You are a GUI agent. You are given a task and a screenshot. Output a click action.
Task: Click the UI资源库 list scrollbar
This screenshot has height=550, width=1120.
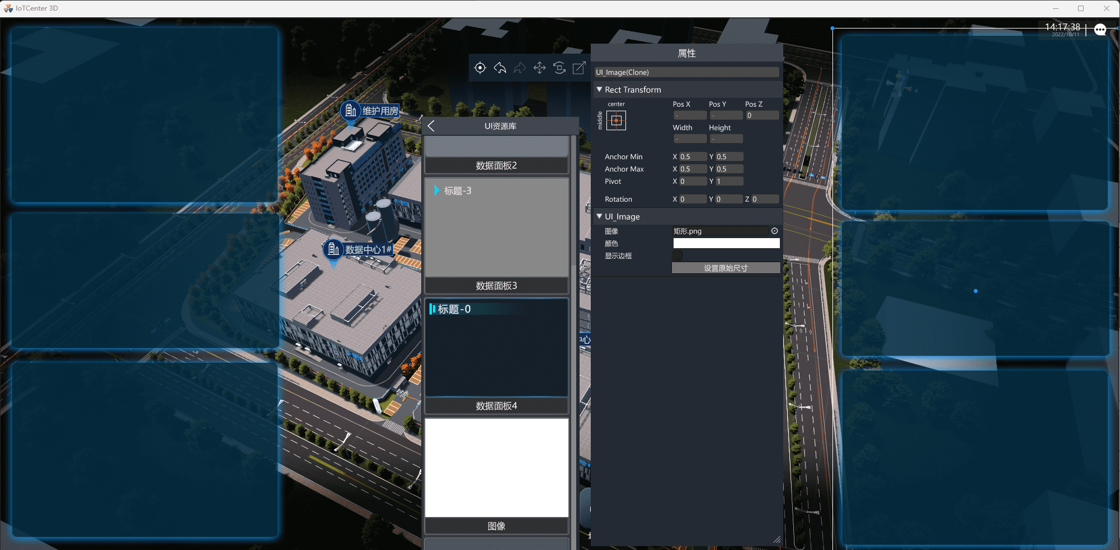click(x=574, y=342)
